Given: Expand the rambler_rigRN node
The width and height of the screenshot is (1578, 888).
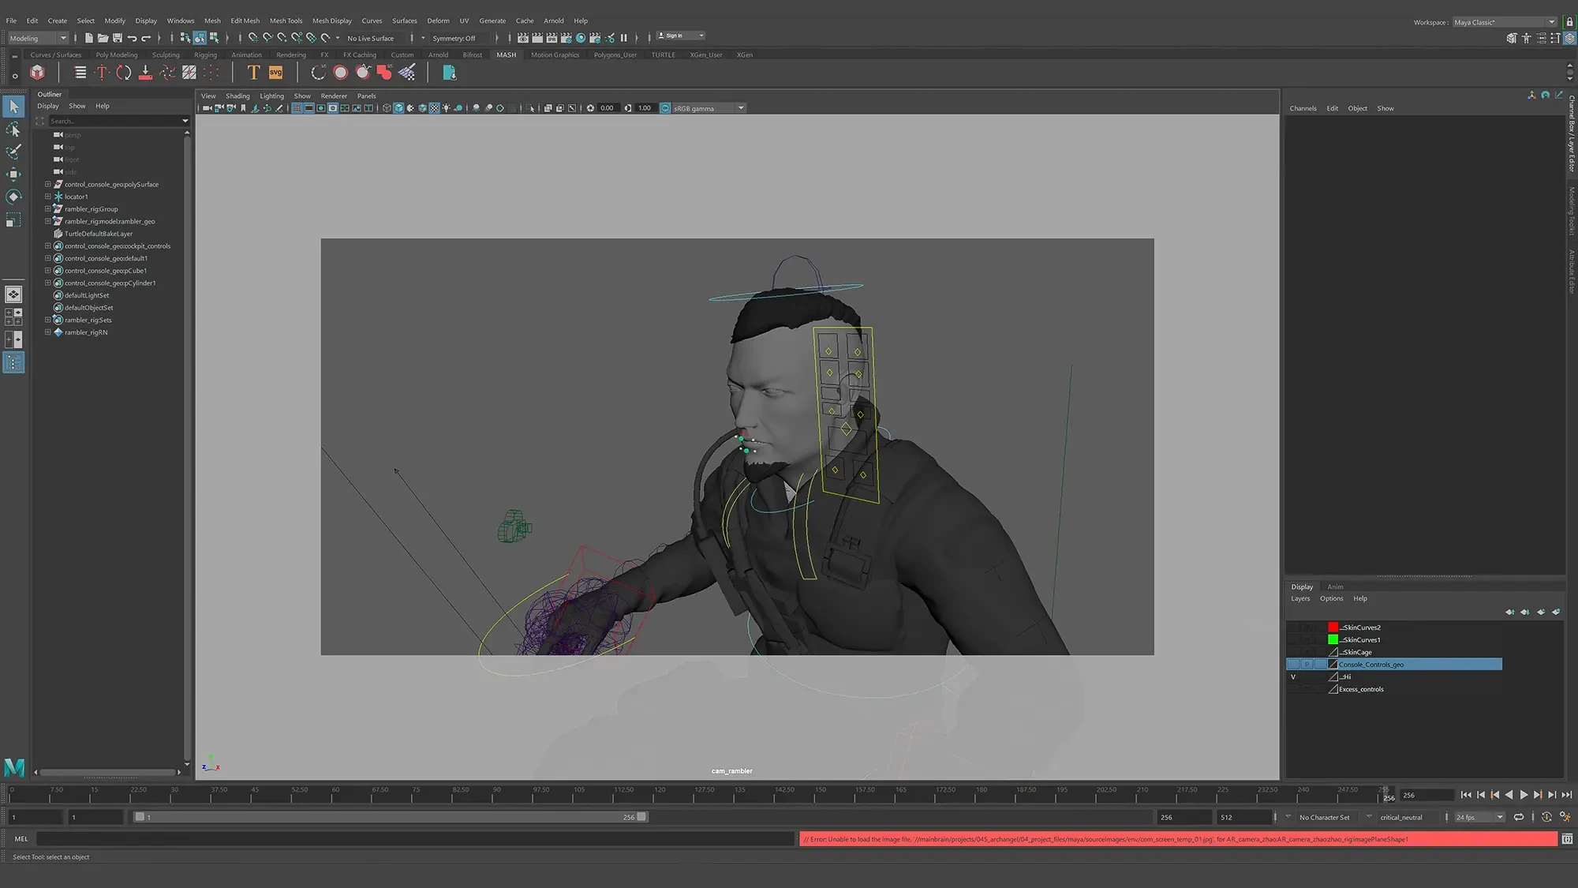Looking at the screenshot, I should pos(47,332).
